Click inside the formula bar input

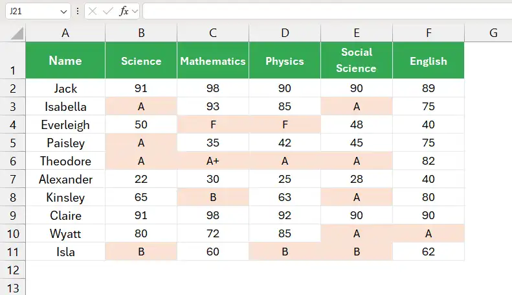tap(327, 12)
